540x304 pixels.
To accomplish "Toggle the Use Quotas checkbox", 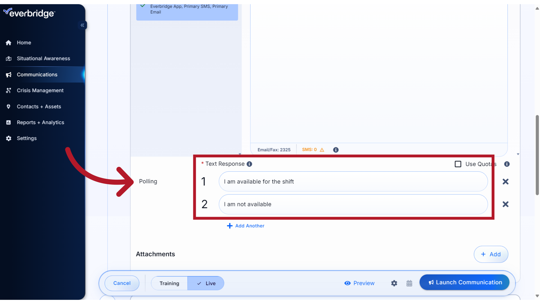I will tap(458, 164).
